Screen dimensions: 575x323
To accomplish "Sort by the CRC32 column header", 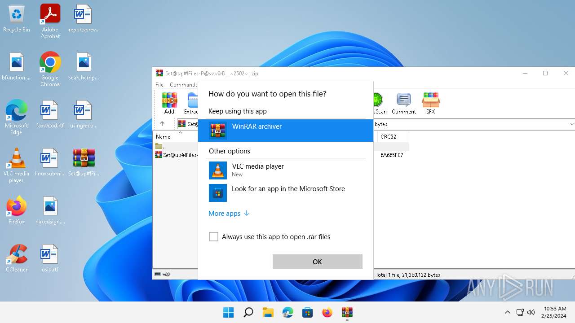I will click(x=388, y=137).
